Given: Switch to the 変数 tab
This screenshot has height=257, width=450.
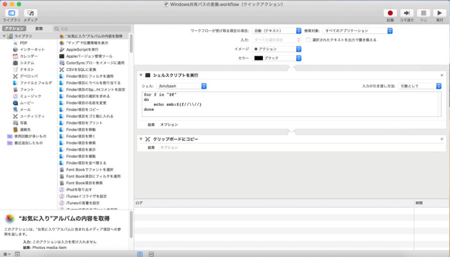Looking at the screenshot, I should pyautogui.click(x=39, y=29).
